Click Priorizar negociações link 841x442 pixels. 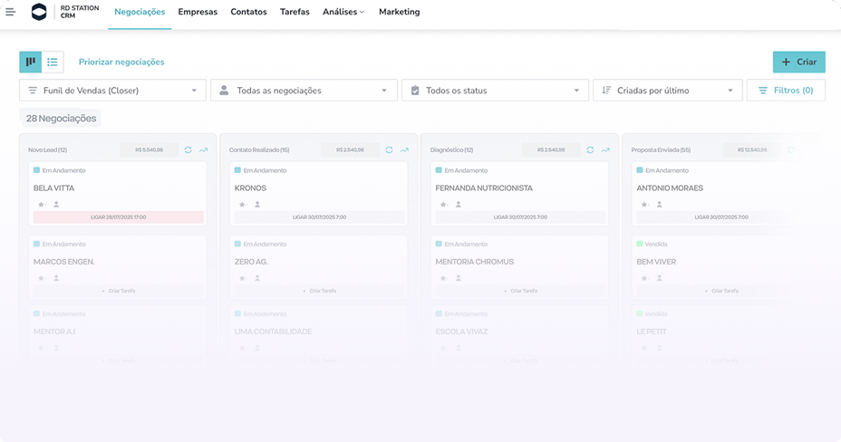tap(121, 62)
